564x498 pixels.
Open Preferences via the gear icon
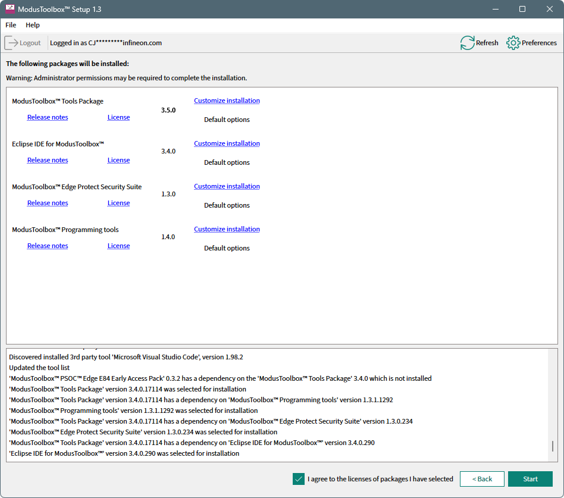coord(513,43)
